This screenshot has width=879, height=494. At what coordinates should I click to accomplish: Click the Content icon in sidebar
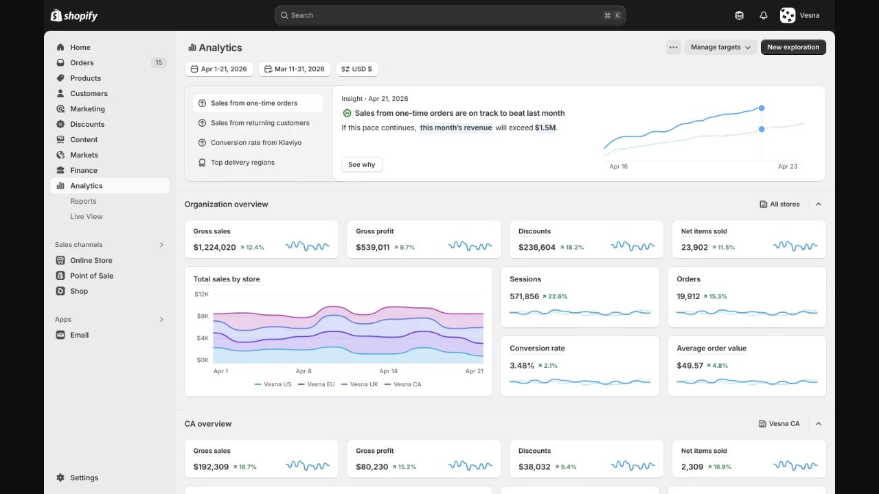point(60,139)
